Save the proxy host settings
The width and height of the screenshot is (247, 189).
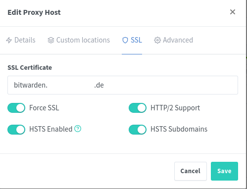(x=224, y=171)
